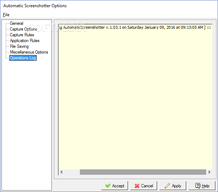Click the red X Cancel icon
This screenshot has width=218, height=192.
pos(137,186)
